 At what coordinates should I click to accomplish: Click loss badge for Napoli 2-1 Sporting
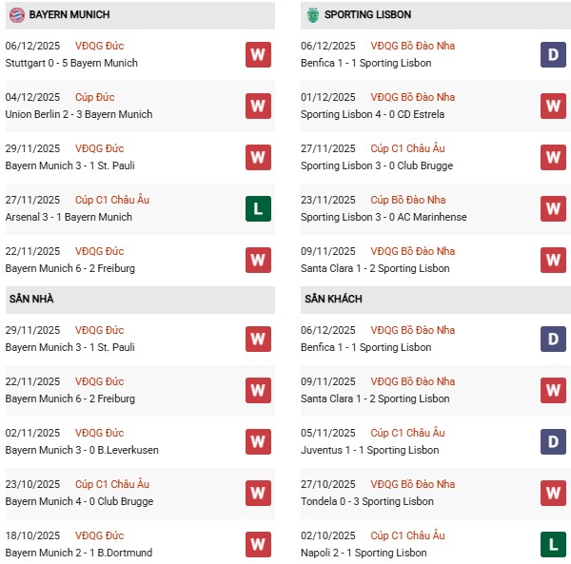click(554, 544)
